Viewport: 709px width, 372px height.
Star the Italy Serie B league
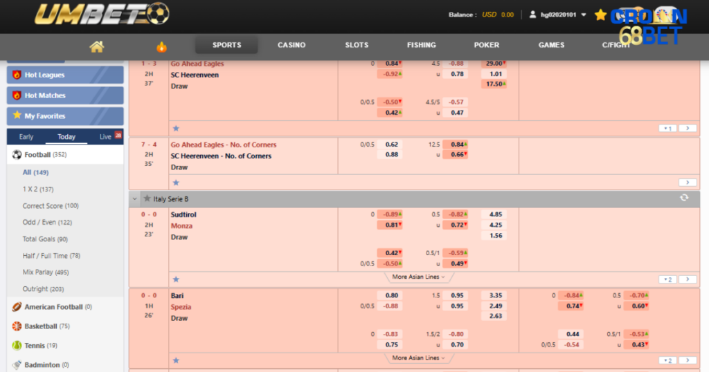[147, 198]
